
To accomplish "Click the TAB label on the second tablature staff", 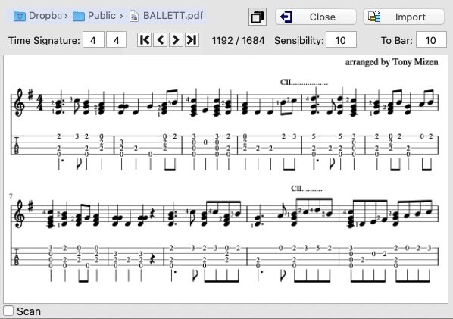I will point(17,257).
